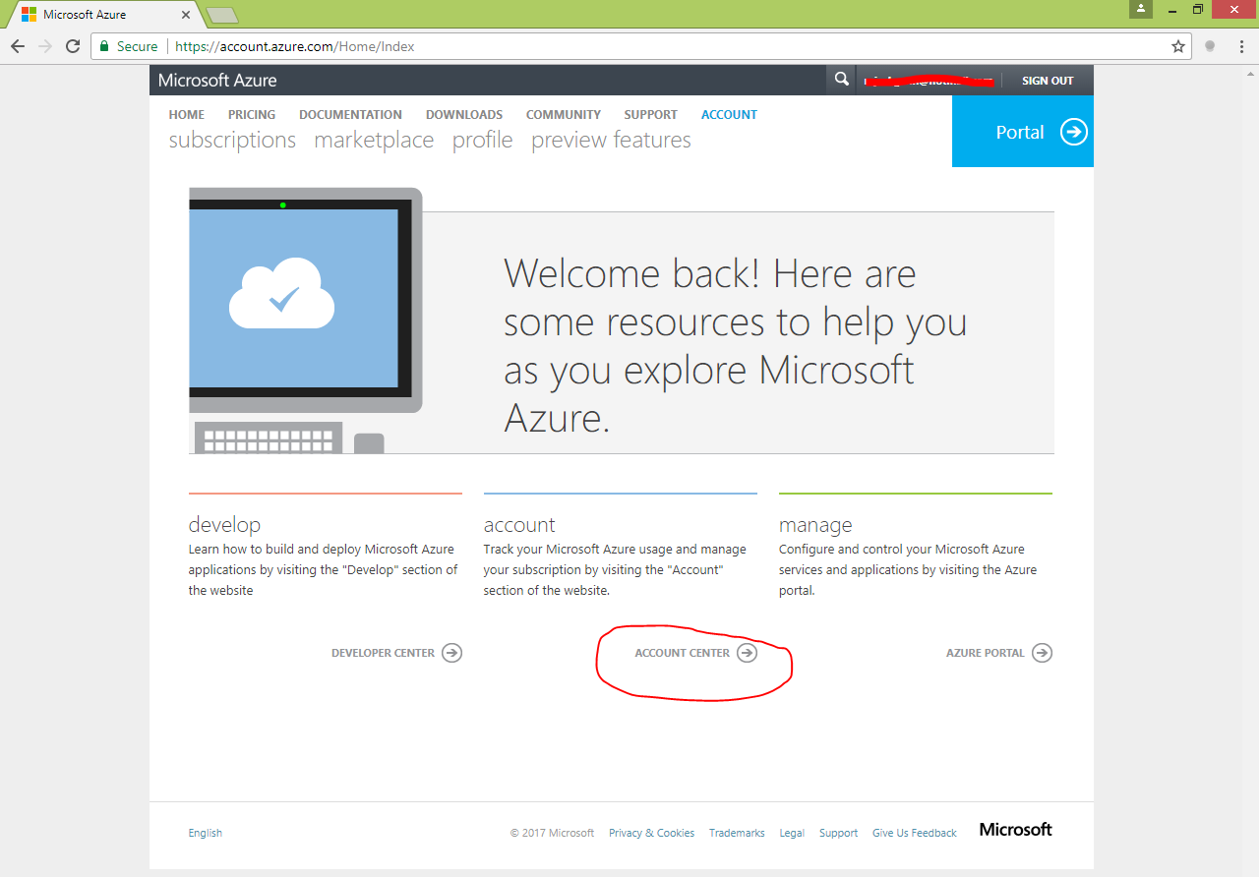The width and height of the screenshot is (1259, 877).
Task: Click the SIGN OUT button
Action: [x=1047, y=80]
